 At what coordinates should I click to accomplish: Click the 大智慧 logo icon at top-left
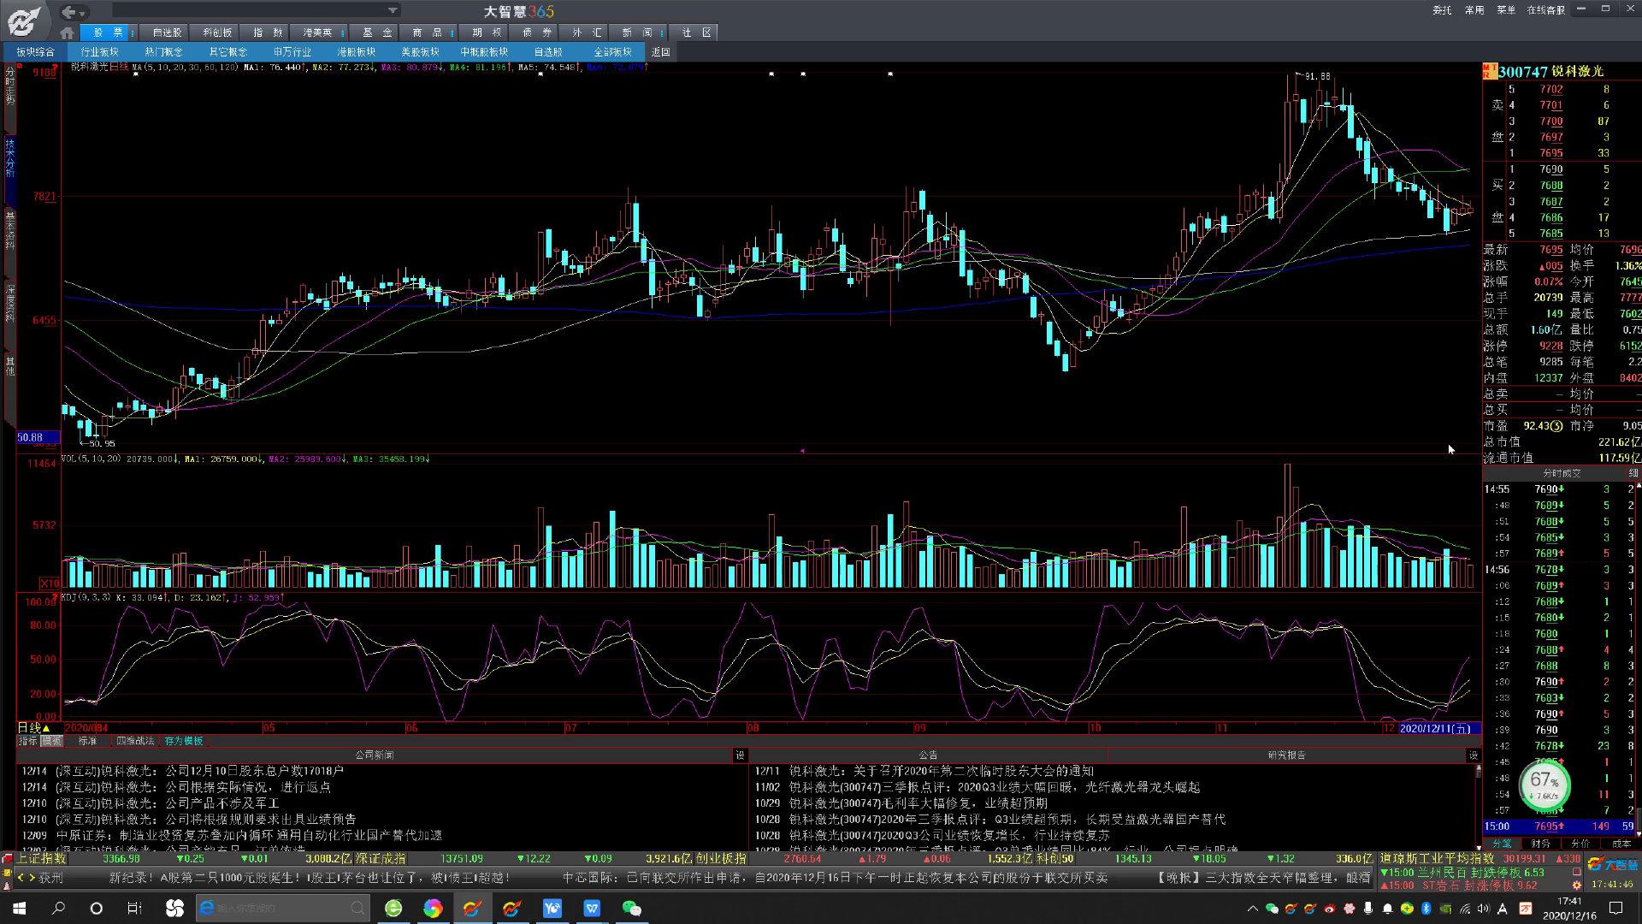point(24,21)
